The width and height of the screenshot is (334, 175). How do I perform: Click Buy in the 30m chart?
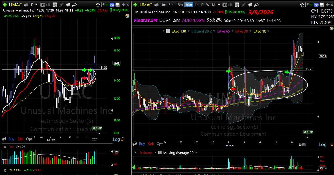click(x=142, y=144)
